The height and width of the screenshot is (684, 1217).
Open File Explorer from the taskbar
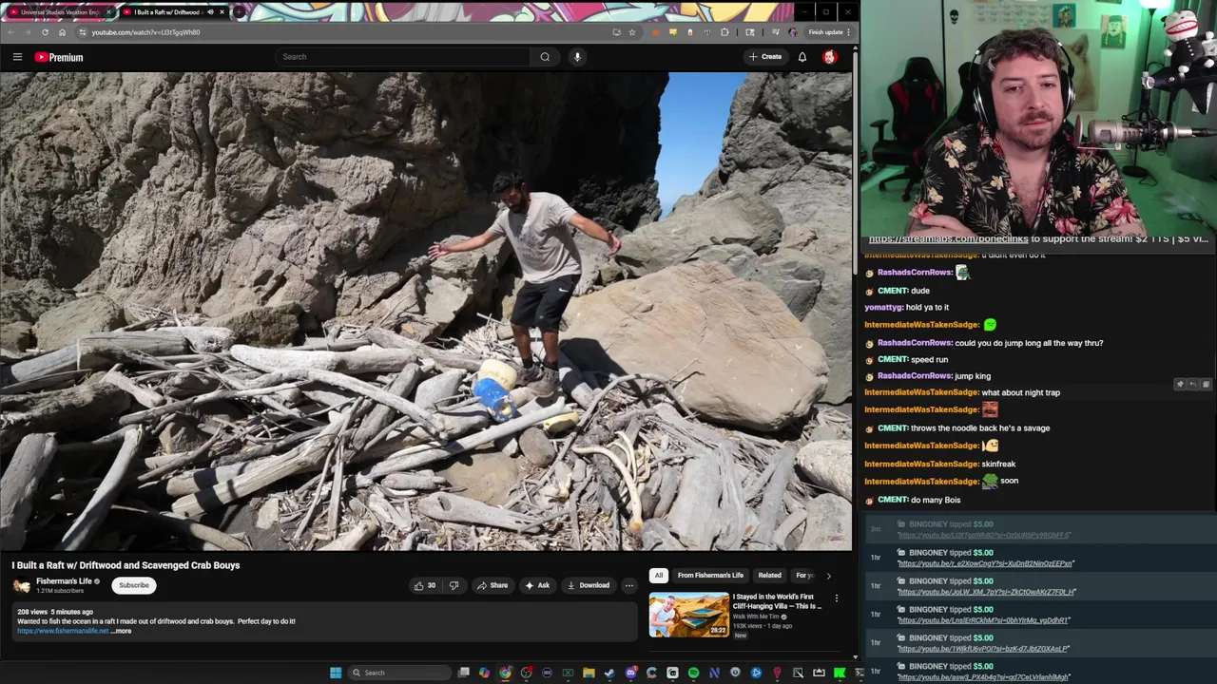[x=589, y=673]
